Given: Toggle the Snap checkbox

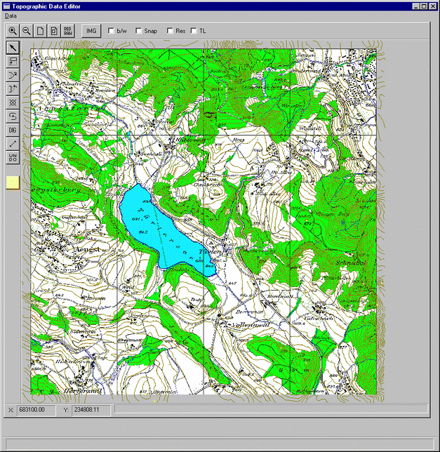Looking at the screenshot, I should pyautogui.click(x=139, y=31).
